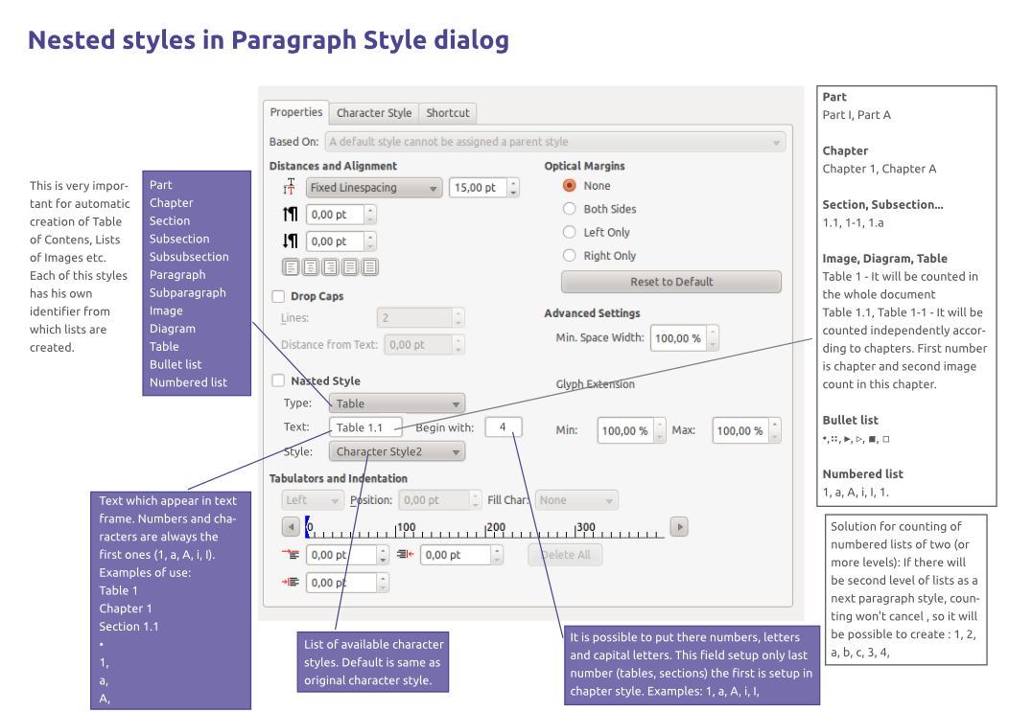Enable the Drop Caps checkbox
Screen dimensions: 1009x713
click(279, 296)
